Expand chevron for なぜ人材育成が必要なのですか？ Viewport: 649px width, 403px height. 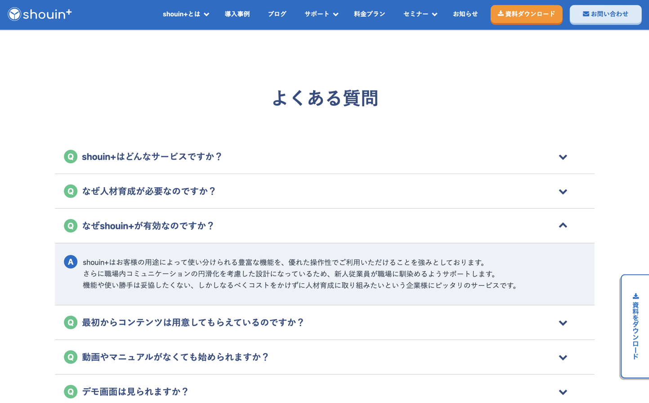pyautogui.click(x=563, y=192)
